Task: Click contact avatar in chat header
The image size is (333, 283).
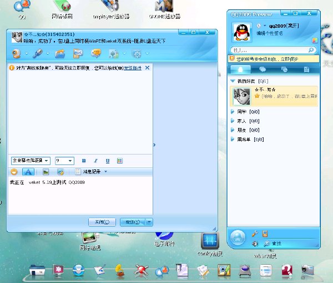Action: [x=17, y=37]
